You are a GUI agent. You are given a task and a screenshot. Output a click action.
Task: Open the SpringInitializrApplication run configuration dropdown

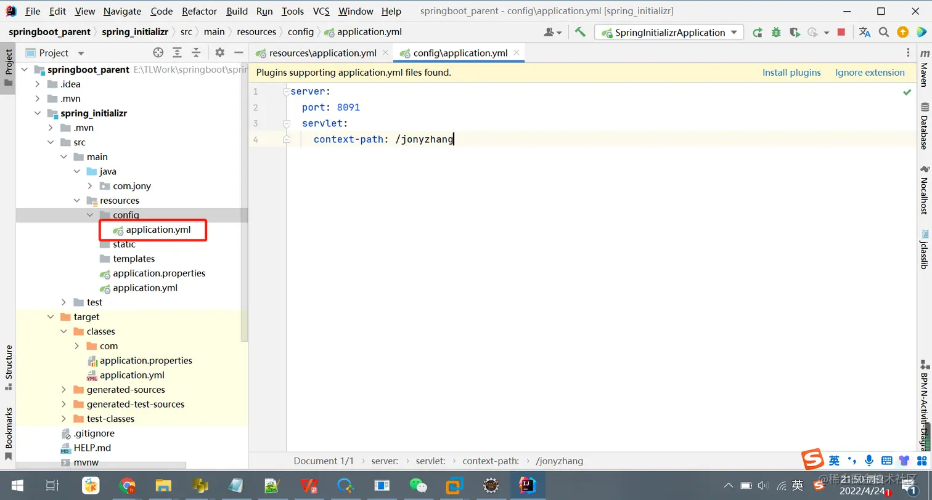(669, 32)
